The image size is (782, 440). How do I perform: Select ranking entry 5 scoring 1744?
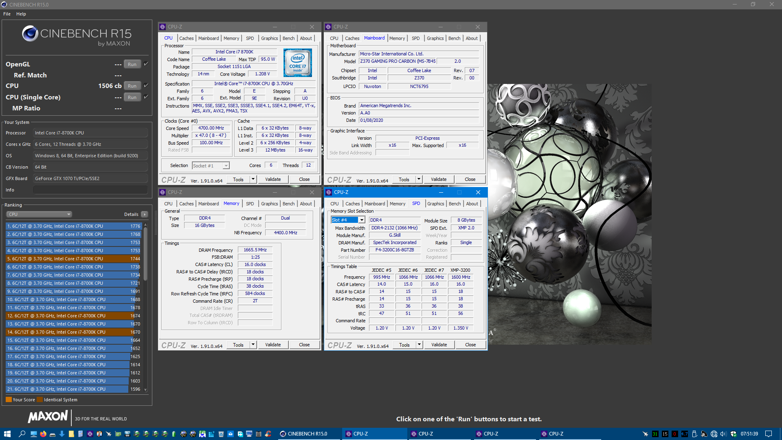click(73, 259)
